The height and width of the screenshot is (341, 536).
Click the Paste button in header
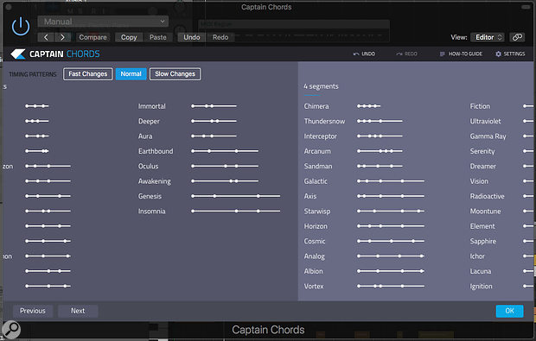158,37
